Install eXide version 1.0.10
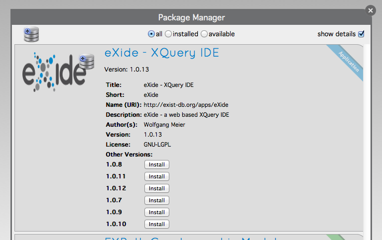This screenshot has width=382, height=240. [156, 224]
